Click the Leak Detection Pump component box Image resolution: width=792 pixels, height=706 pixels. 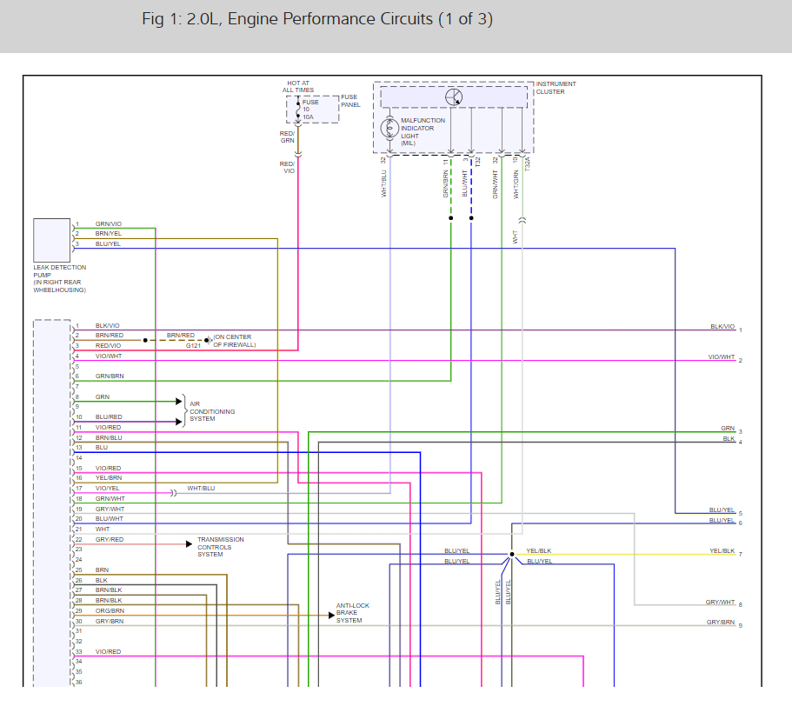pos(51,240)
